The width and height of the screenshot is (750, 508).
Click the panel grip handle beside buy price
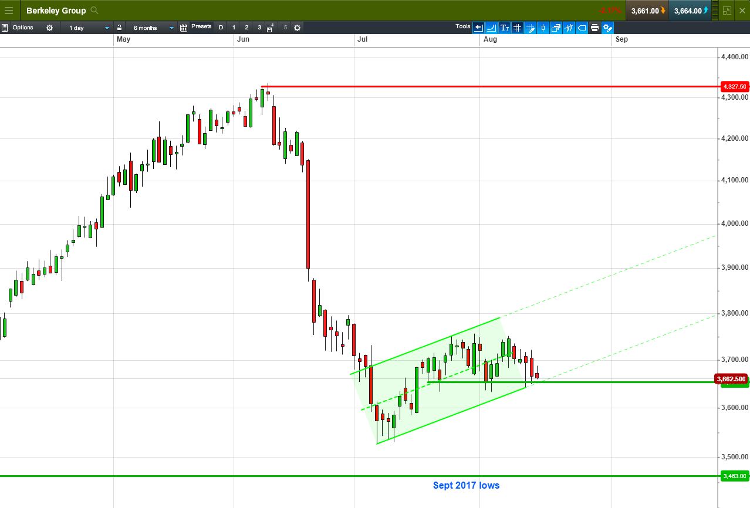tap(715, 11)
